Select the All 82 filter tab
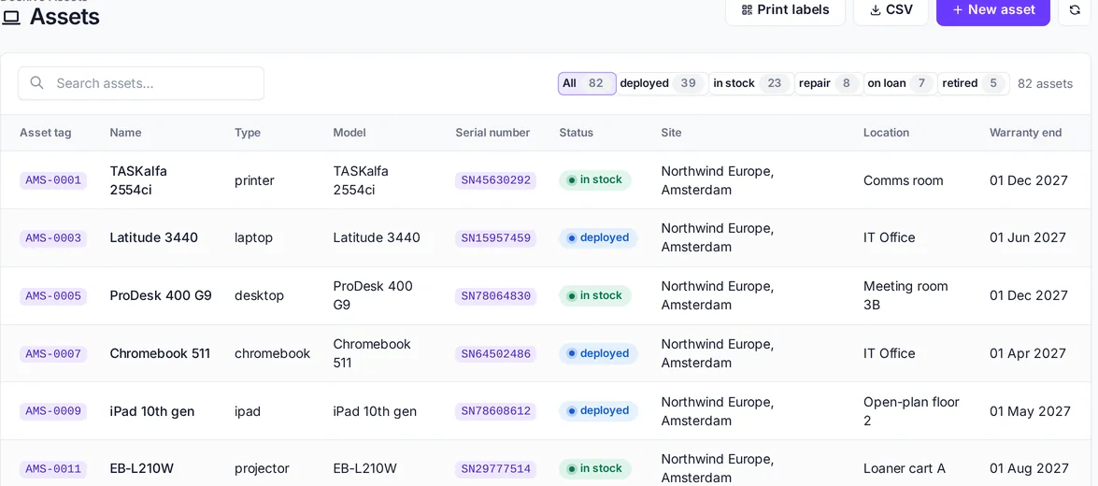This screenshot has height=486, width=1098. tap(587, 83)
